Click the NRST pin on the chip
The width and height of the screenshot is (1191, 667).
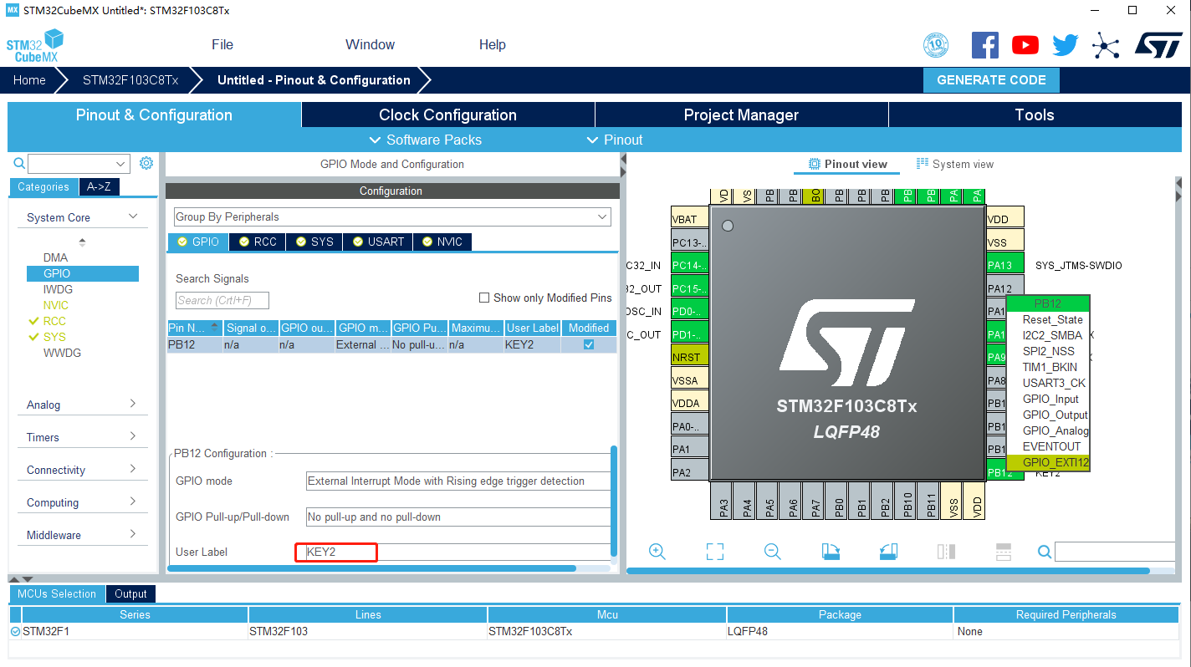[689, 357]
